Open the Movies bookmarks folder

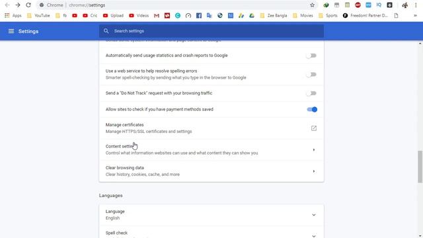(x=303, y=16)
